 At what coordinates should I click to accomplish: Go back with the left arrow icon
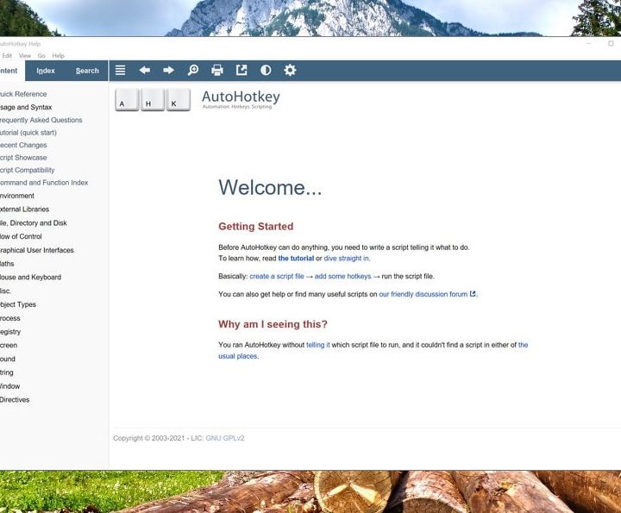point(145,71)
